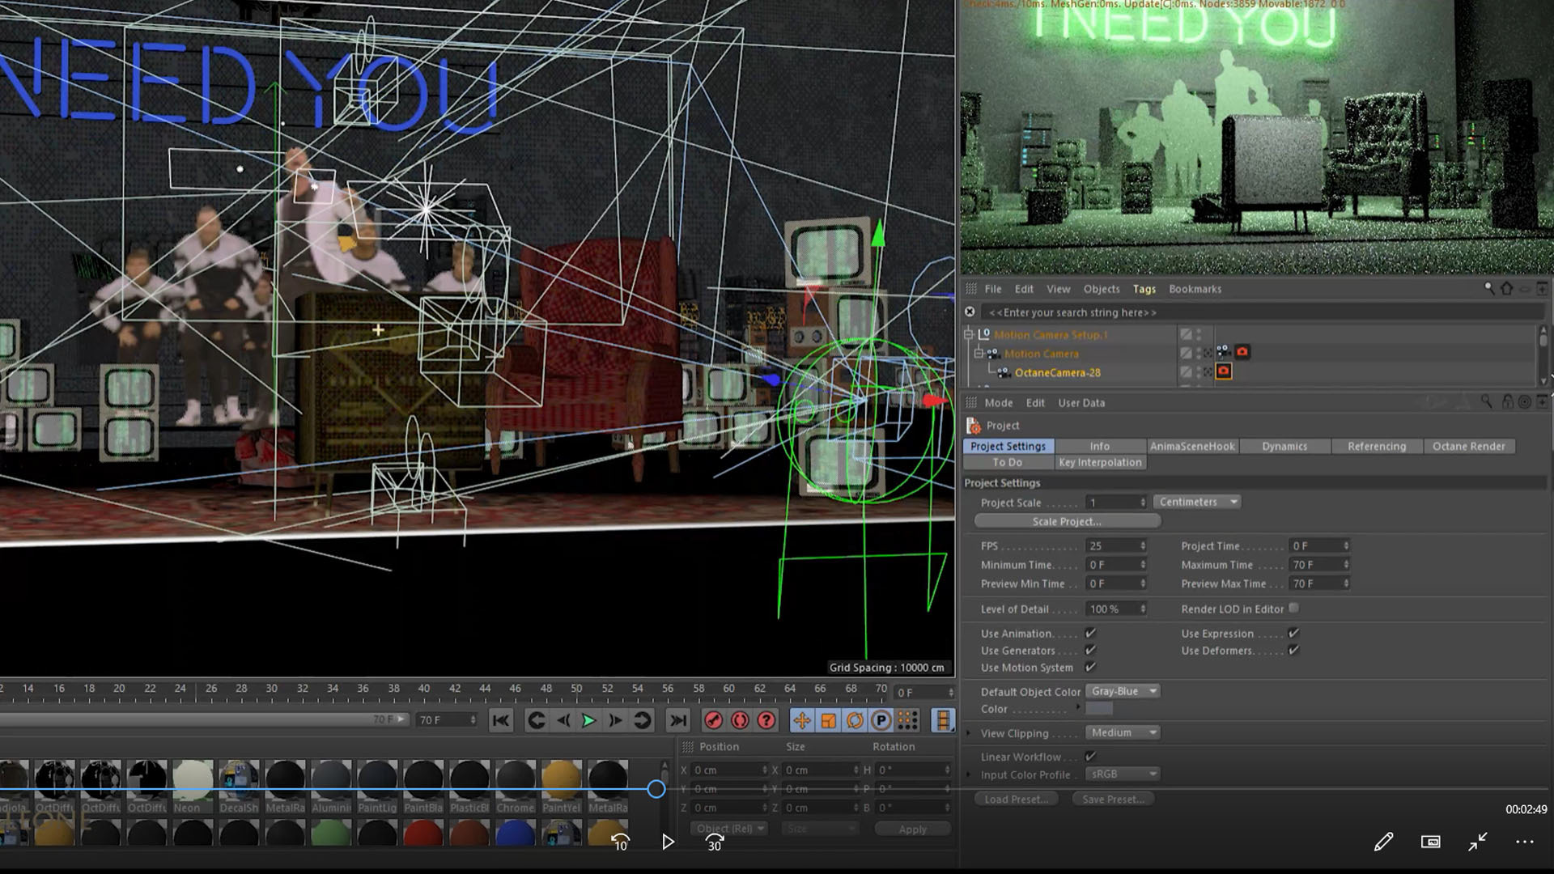Click the Project Color swatch

[1098, 708]
